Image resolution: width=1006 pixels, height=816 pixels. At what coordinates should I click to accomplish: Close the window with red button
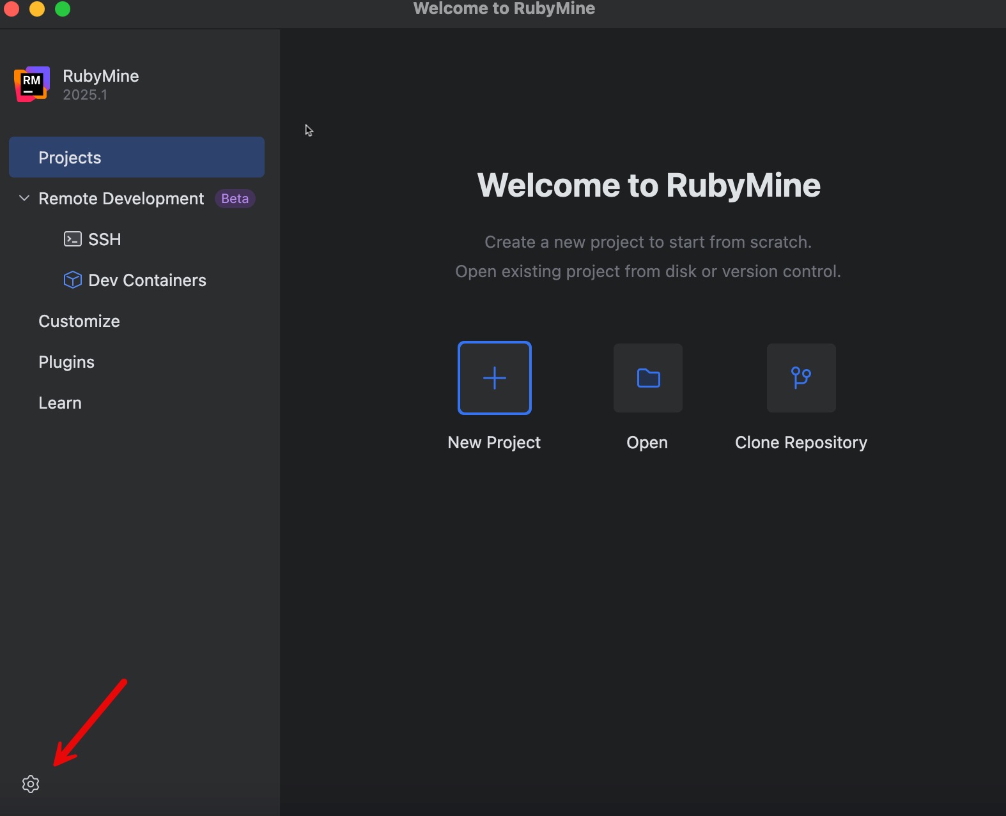[x=12, y=9]
